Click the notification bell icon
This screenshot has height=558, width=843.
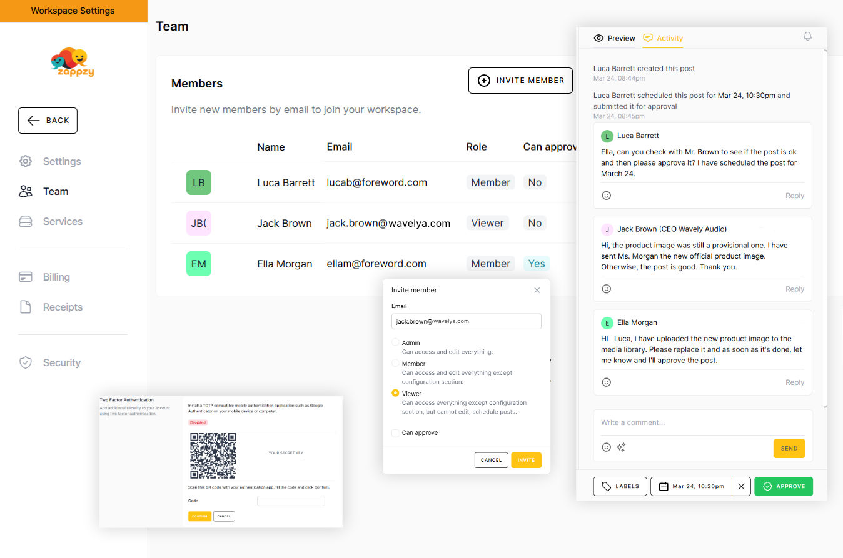807,37
